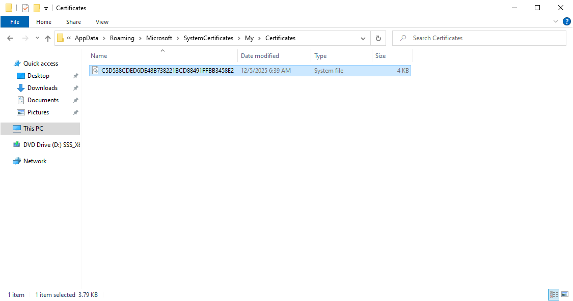Select Downloads in Quick access
The height and width of the screenshot is (301, 573).
click(x=42, y=88)
